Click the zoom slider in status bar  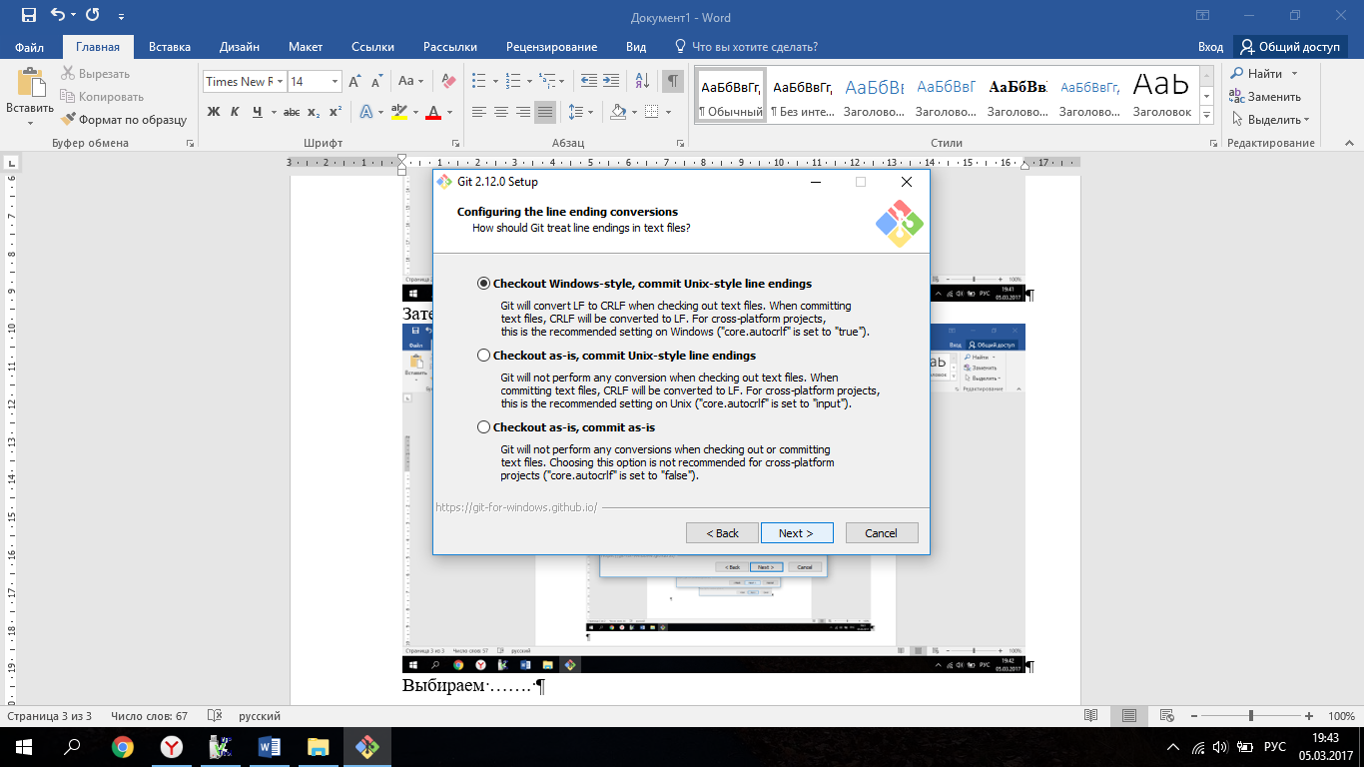1251,716
